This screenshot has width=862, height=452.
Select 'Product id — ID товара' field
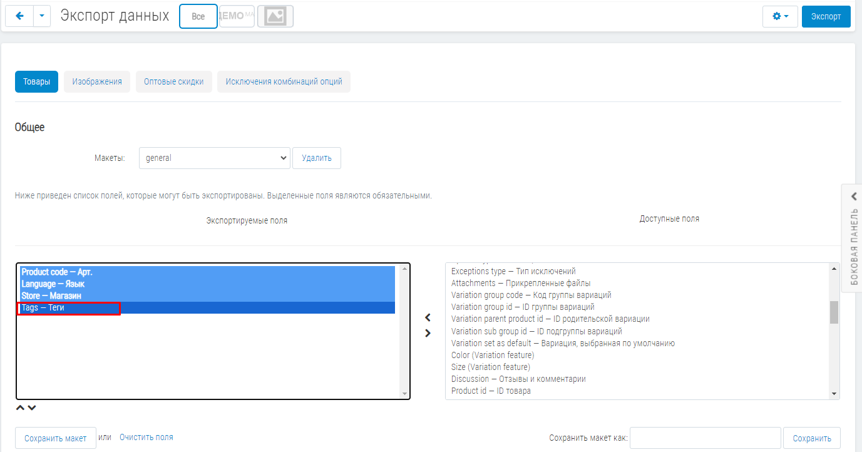click(637, 391)
